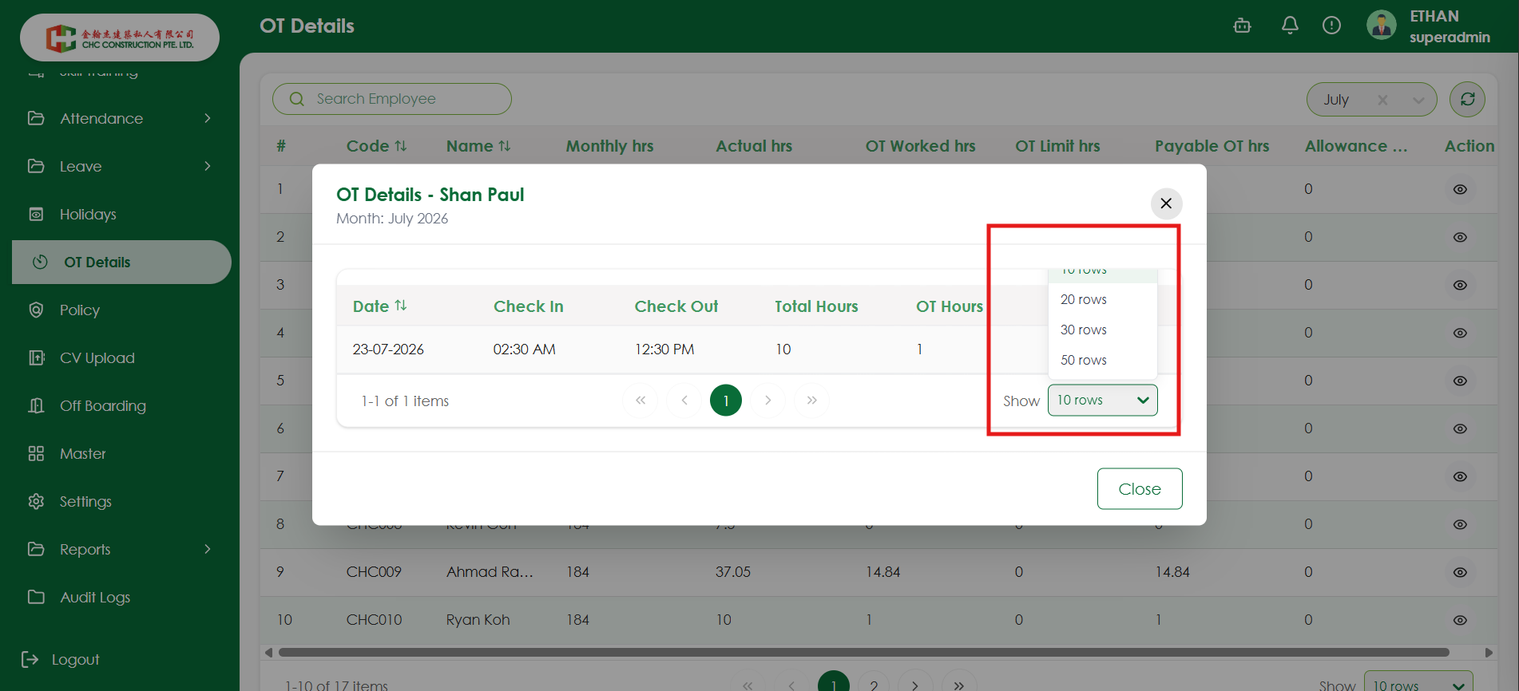Screen dimensions: 1519x691
Task: Click the refresh icon button beside July
Action: click(x=1467, y=99)
